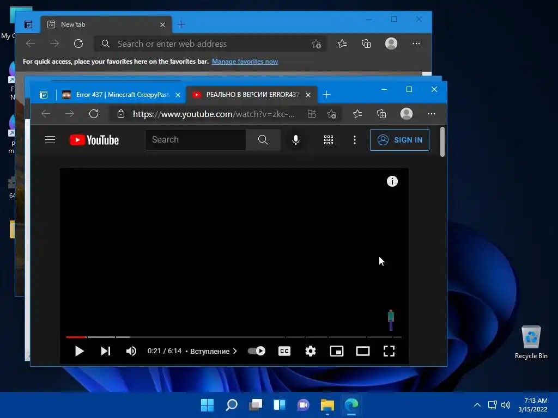Close the YouTube video tab

click(x=308, y=95)
